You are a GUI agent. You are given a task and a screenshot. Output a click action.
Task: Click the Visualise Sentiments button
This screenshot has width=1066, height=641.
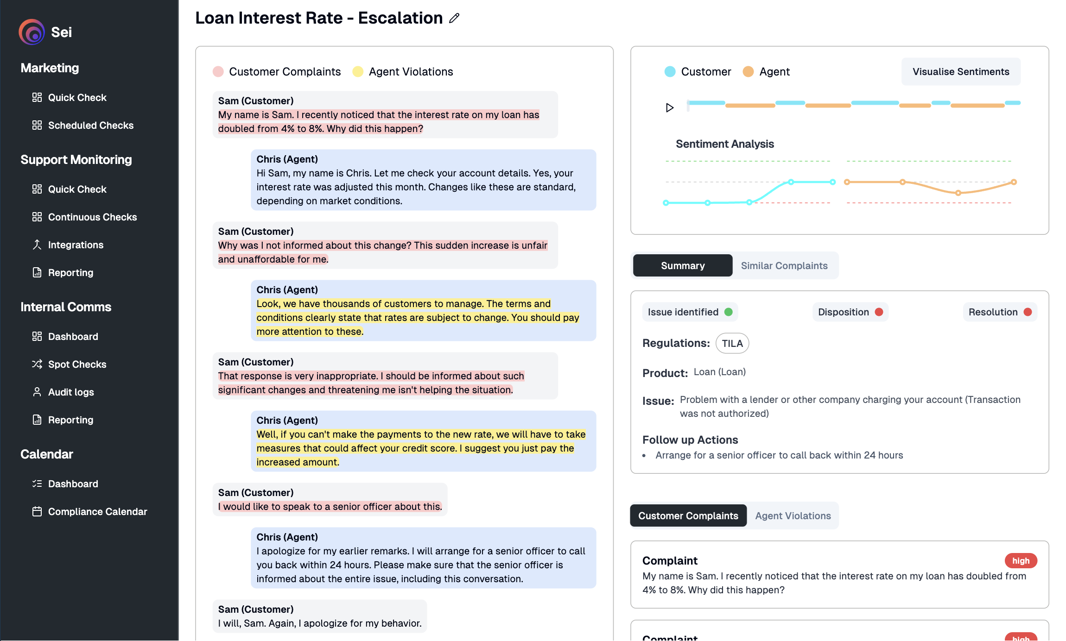960,72
